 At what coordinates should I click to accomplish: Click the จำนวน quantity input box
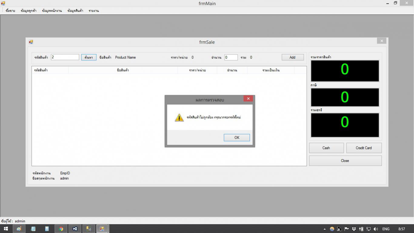click(x=231, y=57)
